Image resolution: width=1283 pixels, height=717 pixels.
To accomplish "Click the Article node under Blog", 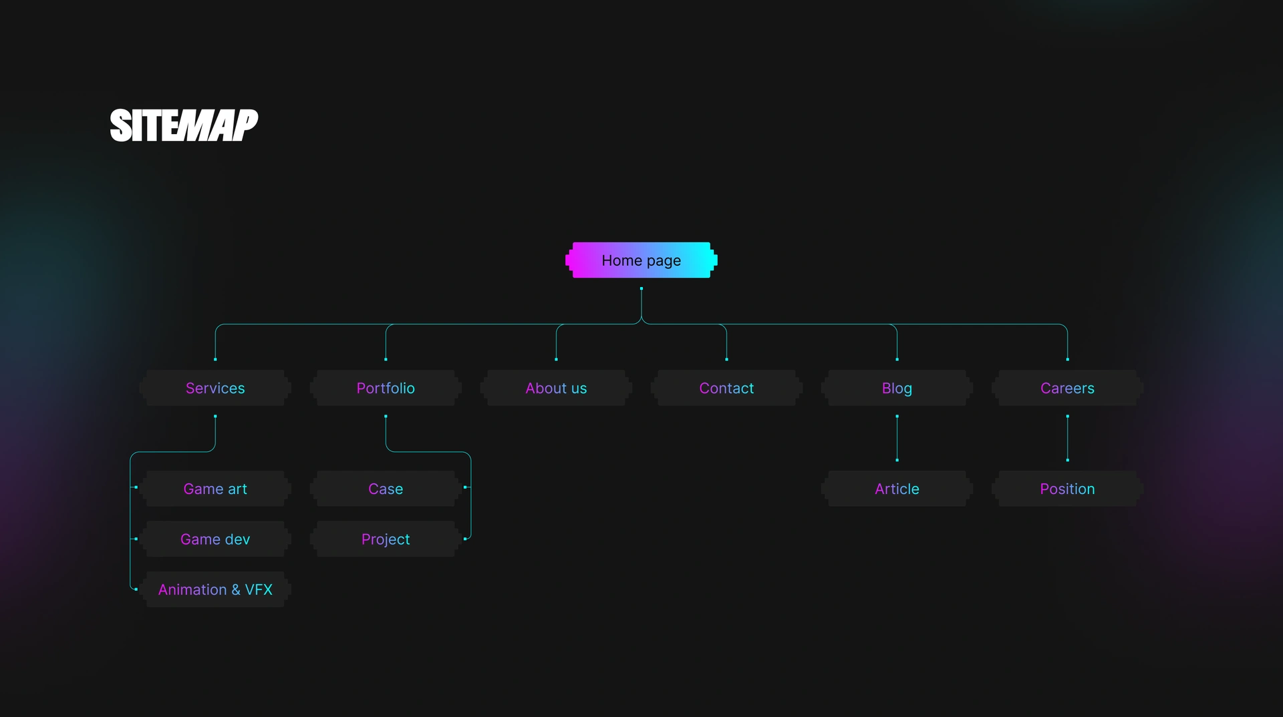I will coord(897,489).
